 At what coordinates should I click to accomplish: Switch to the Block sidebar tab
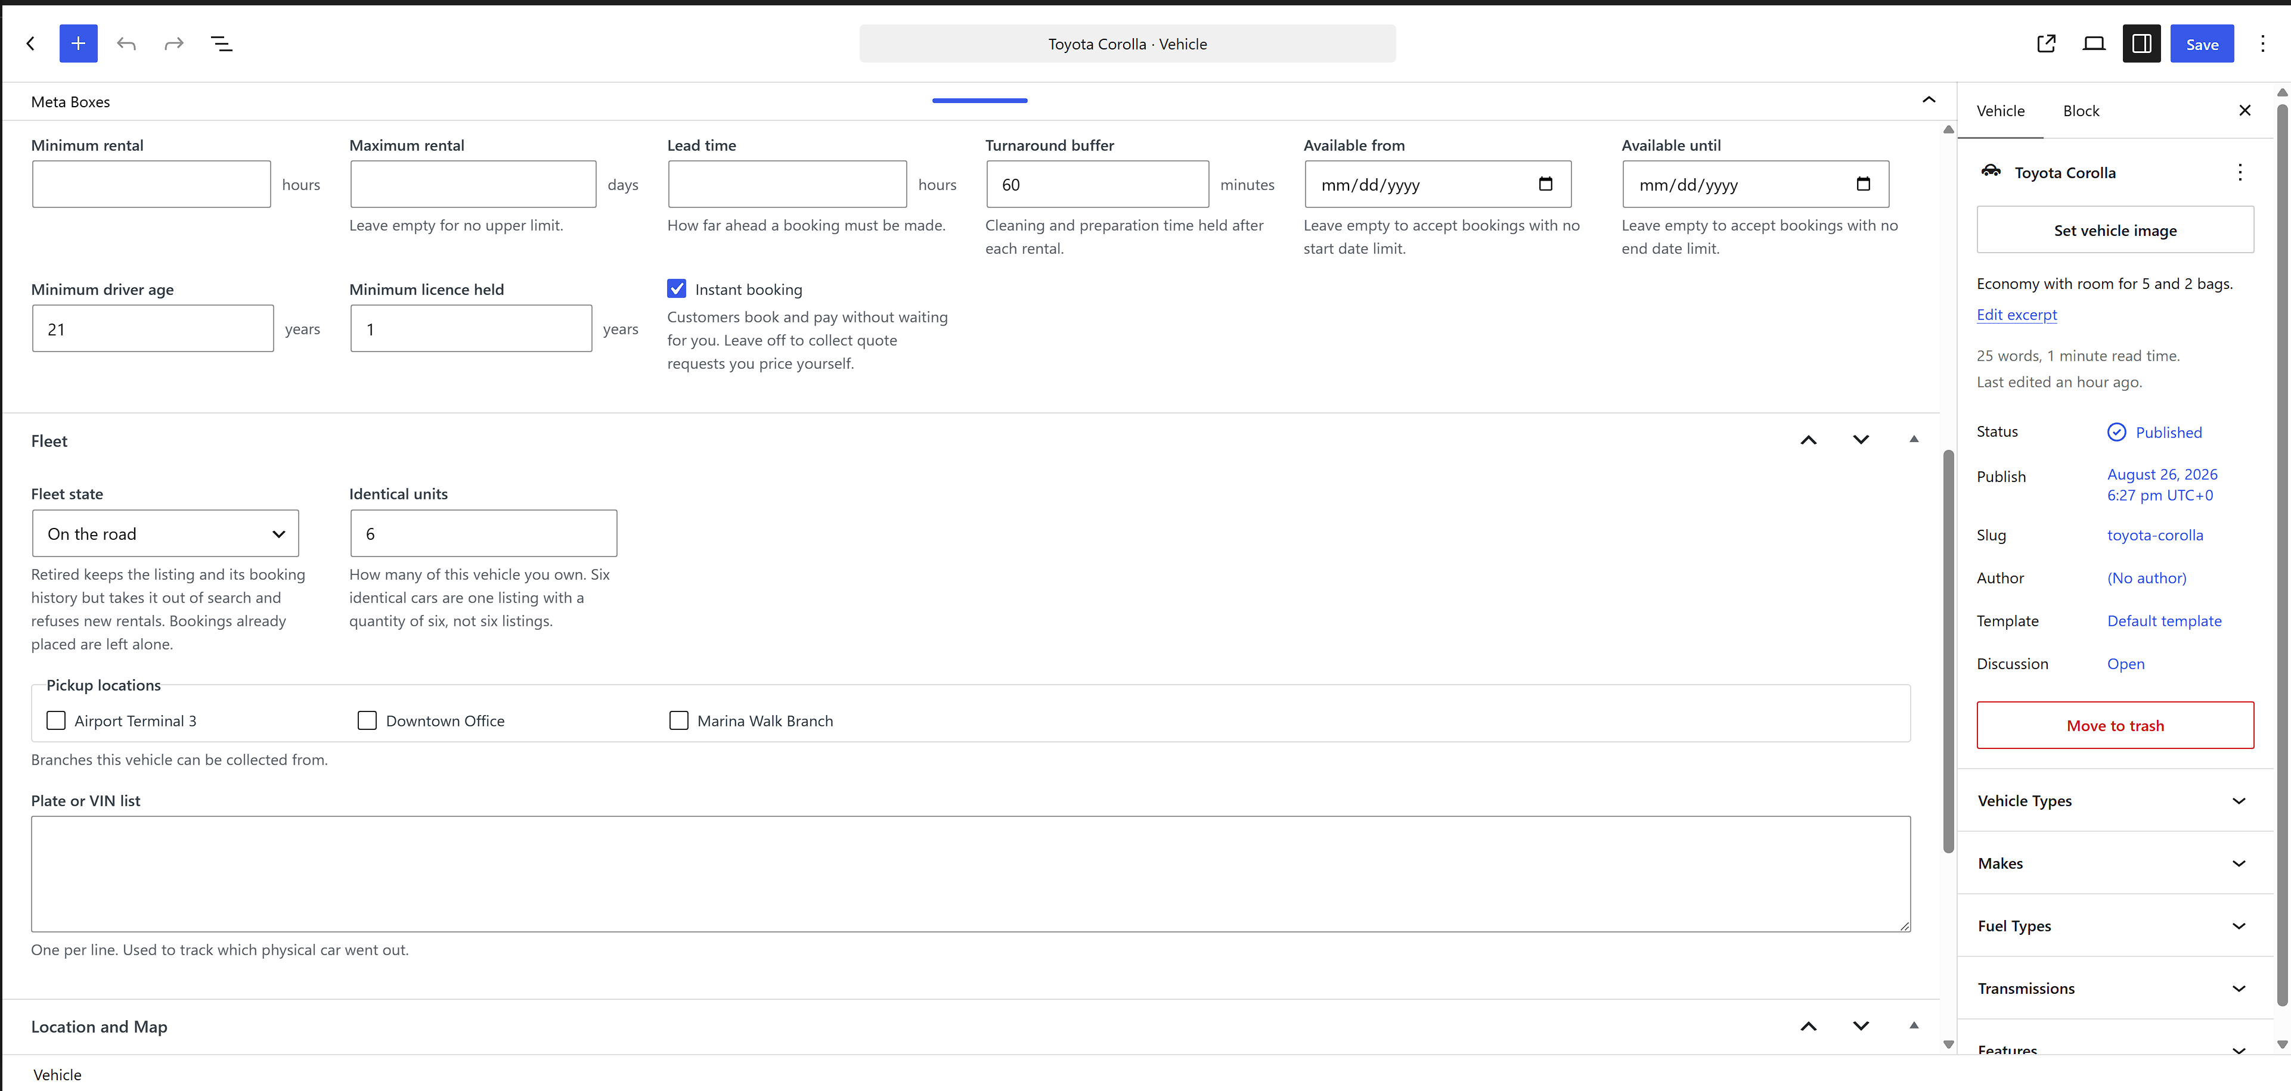(2081, 111)
